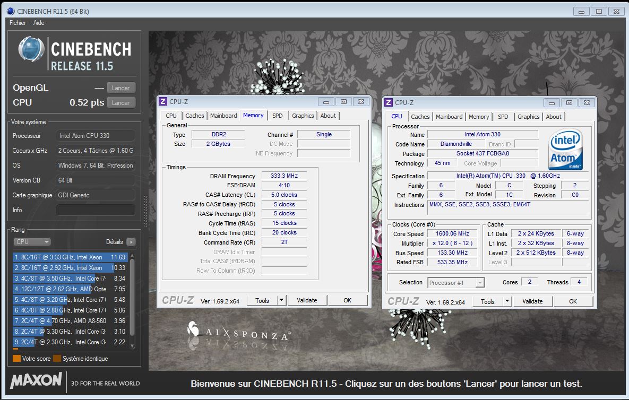Image resolution: width=629 pixels, height=400 pixels.
Task: Select rank 1 8C/16T @ 3.33 GHz Intel Xeon
Action: (70, 257)
